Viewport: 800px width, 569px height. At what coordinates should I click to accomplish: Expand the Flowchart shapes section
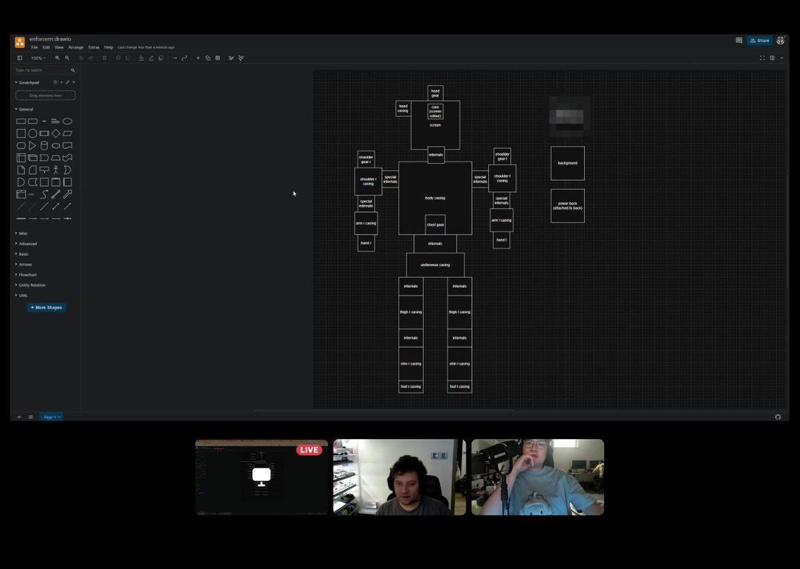click(x=26, y=275)
